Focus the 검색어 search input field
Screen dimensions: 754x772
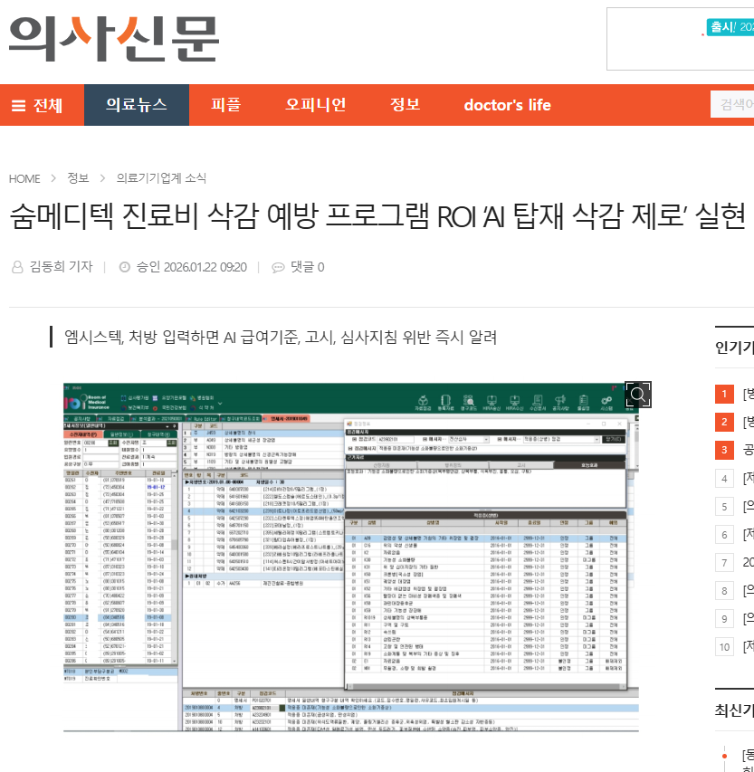(733, 104)
